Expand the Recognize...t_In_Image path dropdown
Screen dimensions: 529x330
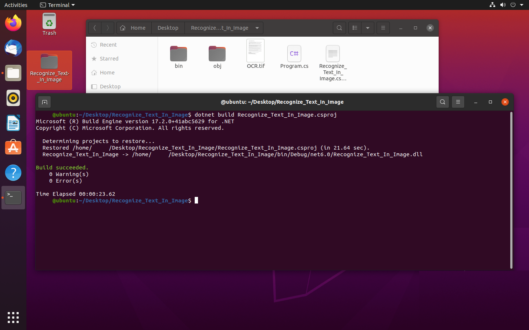pyautogui.click(x=257, y=28)
